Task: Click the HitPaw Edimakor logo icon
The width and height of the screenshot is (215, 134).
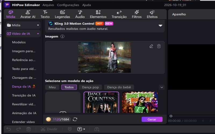Action: click(7, 5)
